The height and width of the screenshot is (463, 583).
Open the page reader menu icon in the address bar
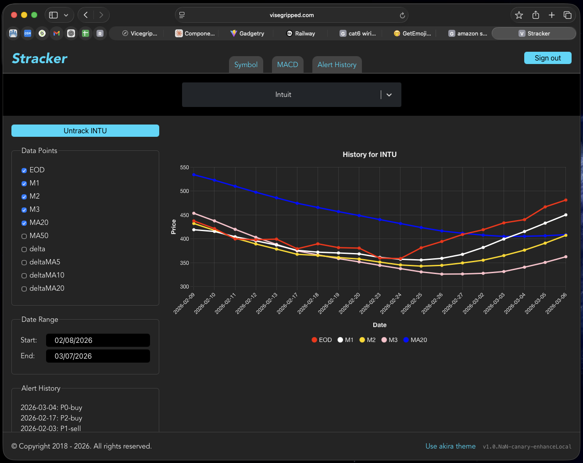[182, 15]
